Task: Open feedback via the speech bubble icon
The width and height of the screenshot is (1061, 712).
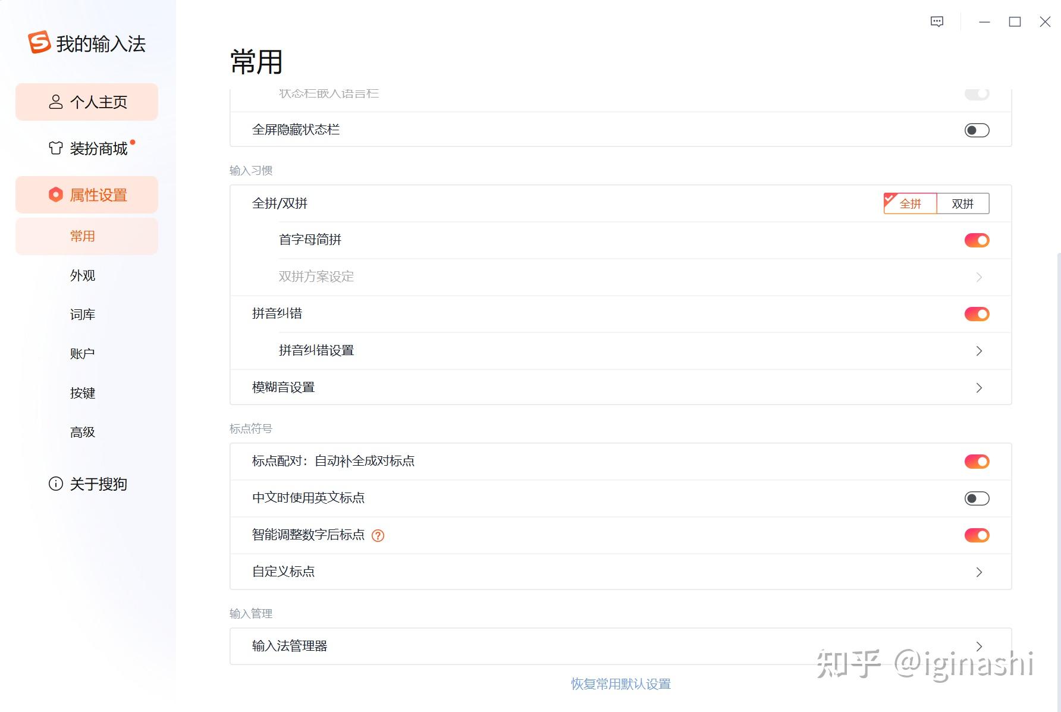Action: [x=936, y=21]
